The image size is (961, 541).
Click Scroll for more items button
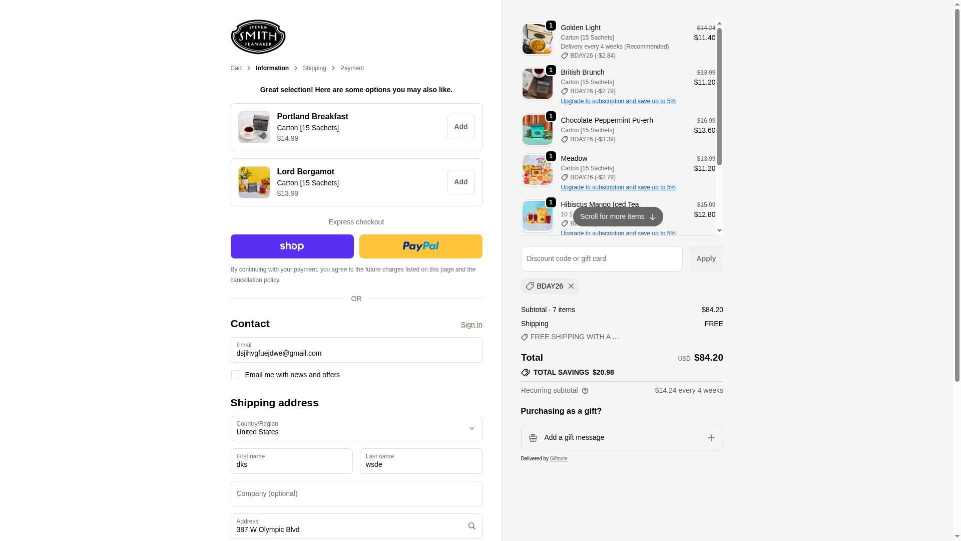[618, 216]
